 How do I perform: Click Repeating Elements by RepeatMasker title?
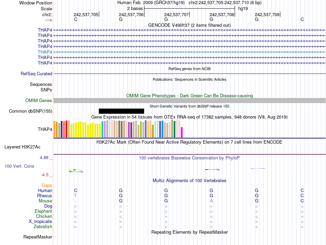pyautogui.click(x=189, y=232)
